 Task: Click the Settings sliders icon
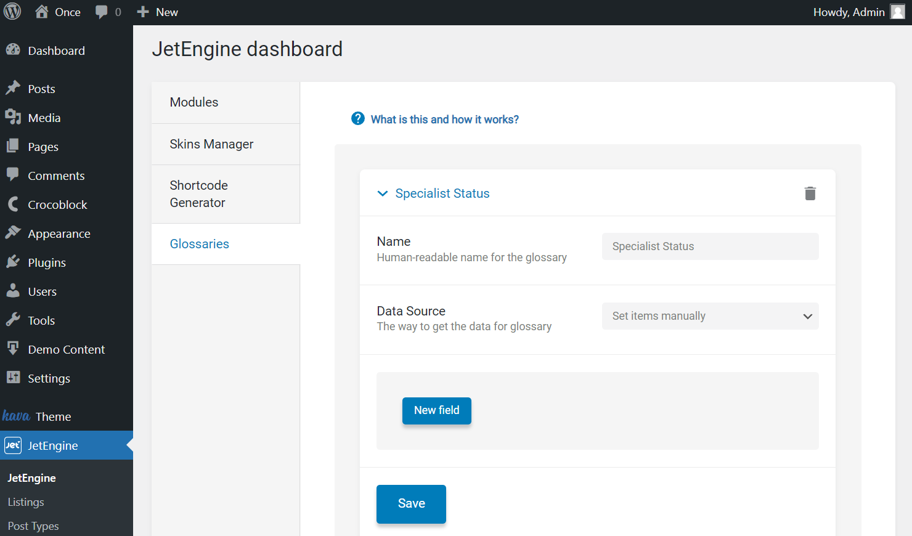(x=13, y=377)
